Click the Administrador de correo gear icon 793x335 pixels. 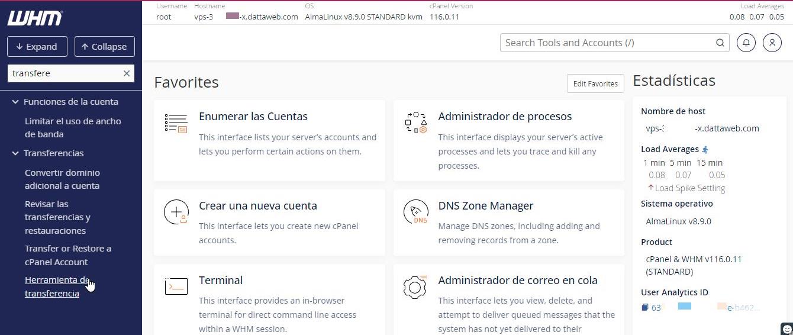415,286
